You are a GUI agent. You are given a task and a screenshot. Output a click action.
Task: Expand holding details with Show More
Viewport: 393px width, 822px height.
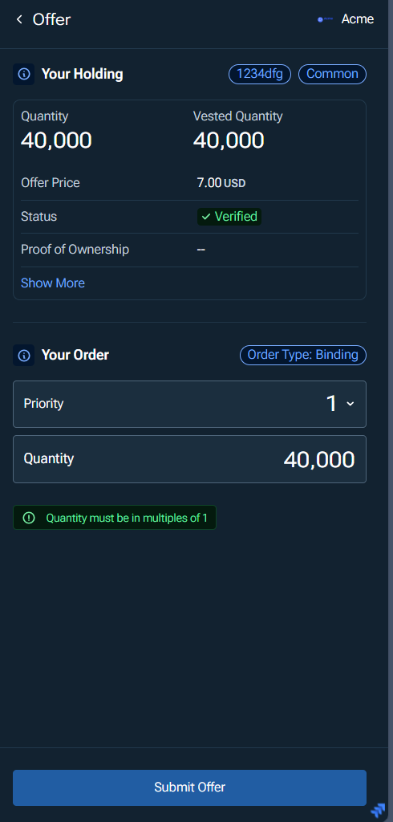click(53, 283)
